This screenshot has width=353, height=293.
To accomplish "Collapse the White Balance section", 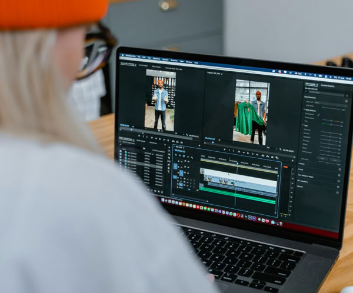I will click(x=304, y=109).
